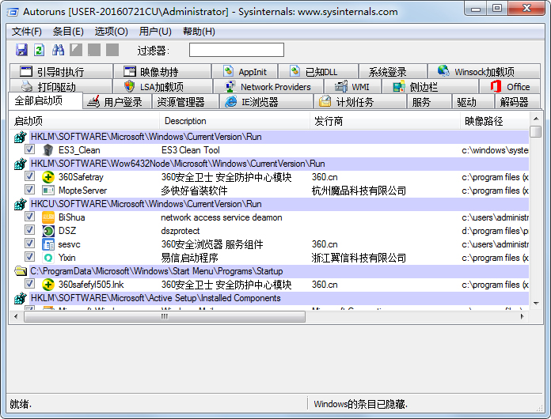Uncheck the sesvc startup entry

coord(29,243)
